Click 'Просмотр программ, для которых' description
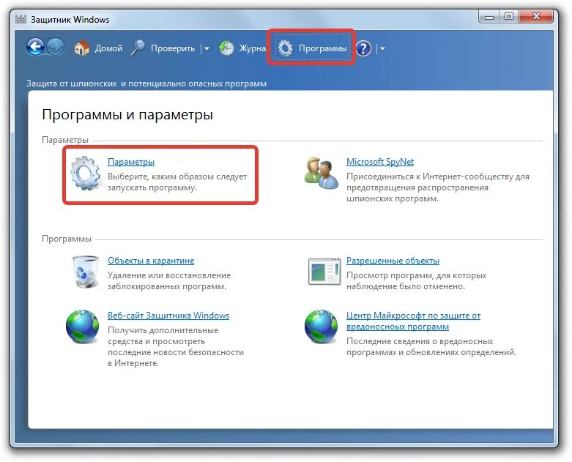 [x=416, y=280]
